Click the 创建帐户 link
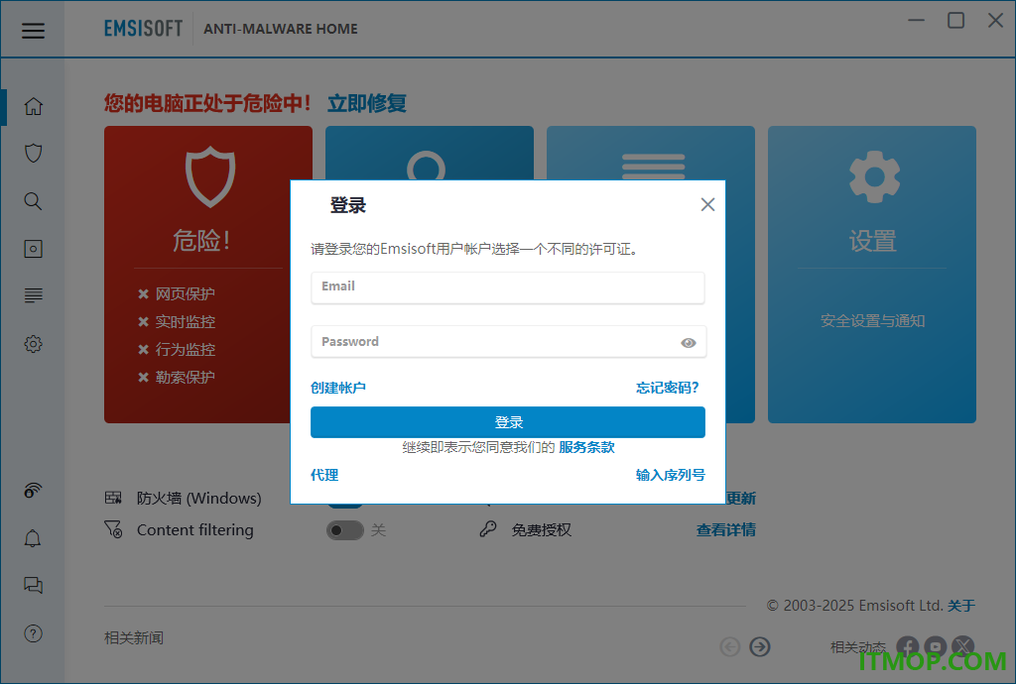Viewport: 1016px width, 684px height. point(338,388)
